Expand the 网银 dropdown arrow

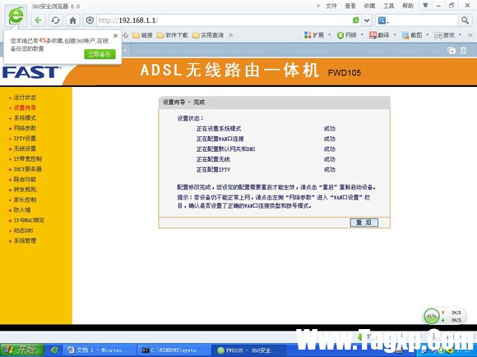pyautogui.click(x=362, y=35)
